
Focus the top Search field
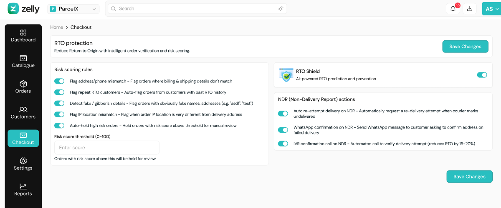(197, 9)
